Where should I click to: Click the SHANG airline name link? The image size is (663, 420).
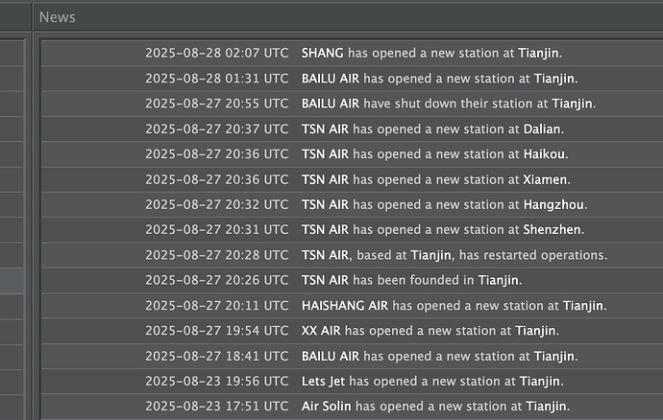tap(322, 53)
